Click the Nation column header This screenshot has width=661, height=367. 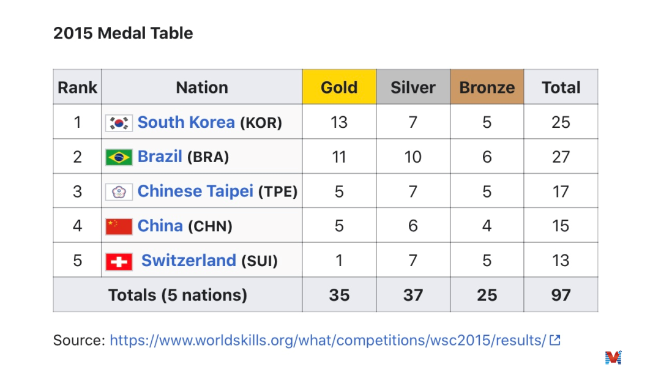[x=202, y=87]
